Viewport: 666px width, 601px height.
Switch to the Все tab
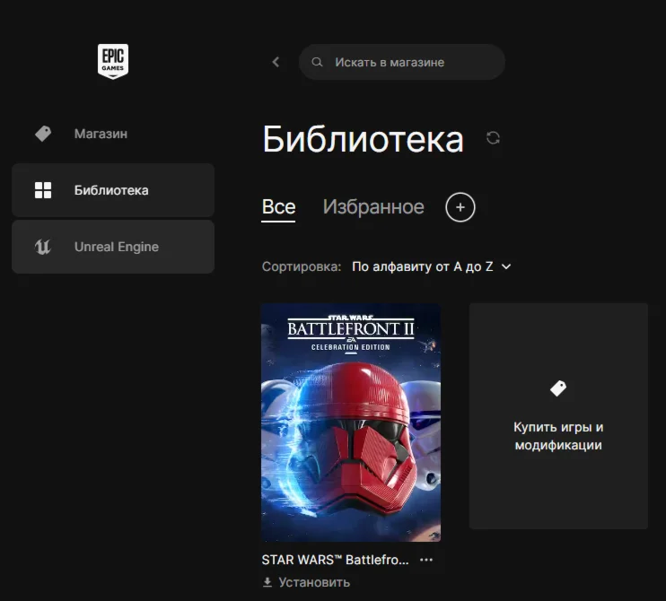point(278,207)
